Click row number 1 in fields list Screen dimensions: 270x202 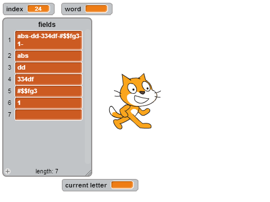pos(10,40)
